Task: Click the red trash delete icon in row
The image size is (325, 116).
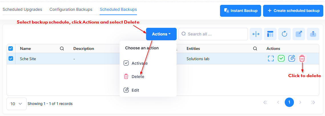Action: click(x=302, y=58)
